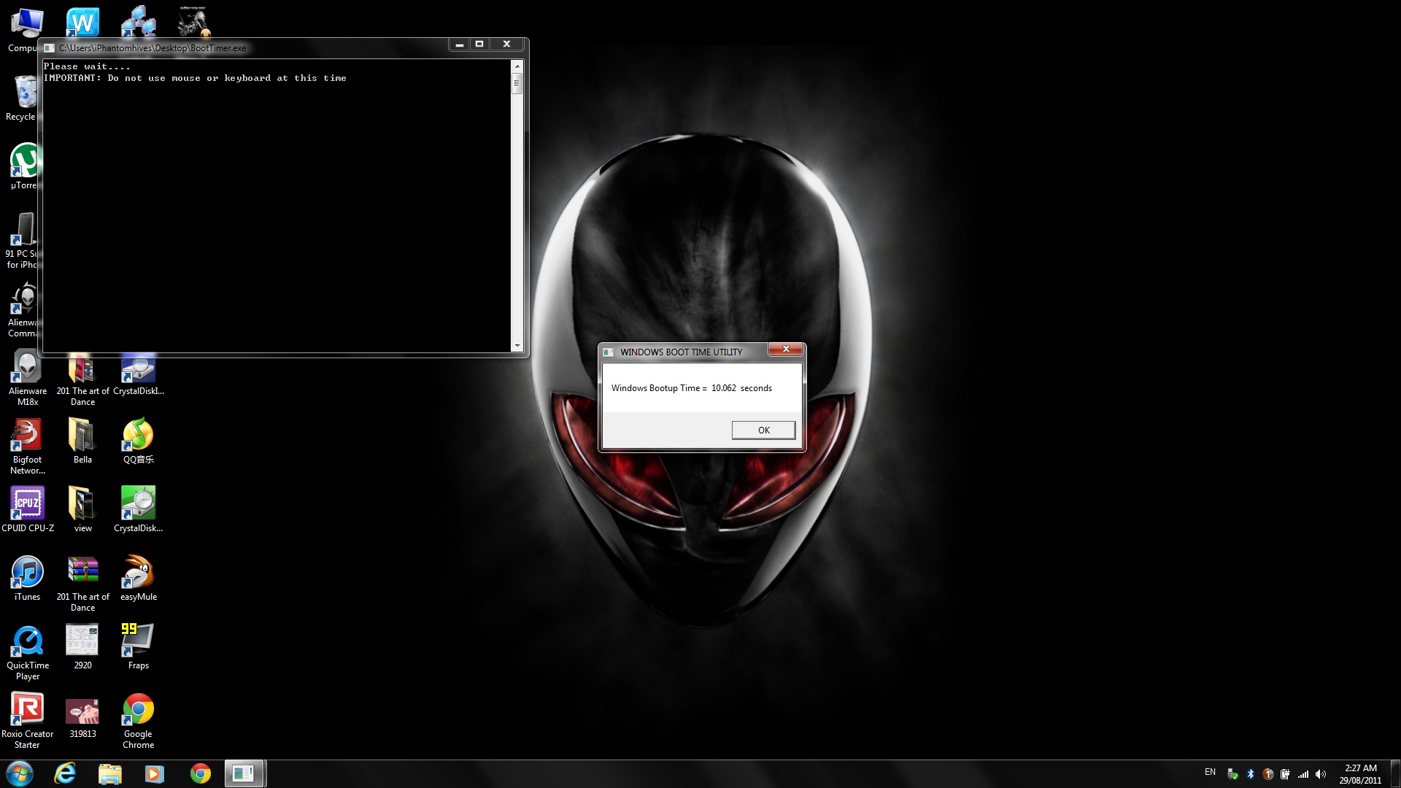Image resolution: width=1401 pixels, height=788 pixels.
Task: Select the Google Chrome desktop shortcut
Action: pyautogui.click(x=139, y=721)
